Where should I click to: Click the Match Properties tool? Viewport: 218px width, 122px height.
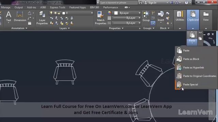click(100, 18)
